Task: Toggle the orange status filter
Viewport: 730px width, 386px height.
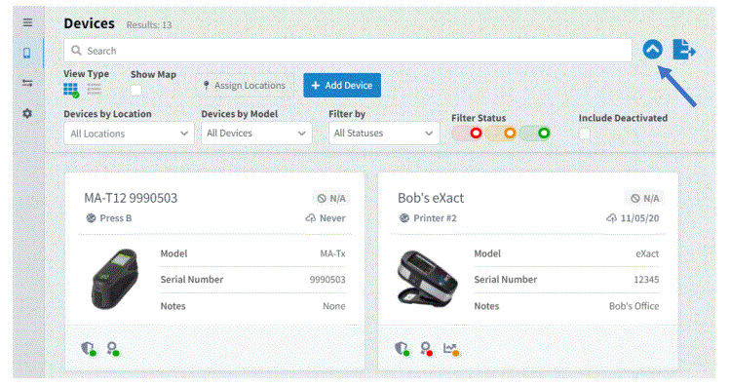Action: [x=501, y=134]
